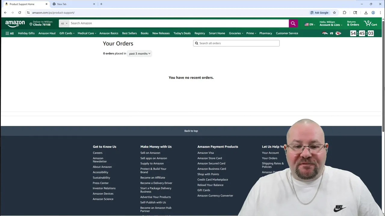
Task: Click the football matchup team logos
Action: (x=331, y=33)
